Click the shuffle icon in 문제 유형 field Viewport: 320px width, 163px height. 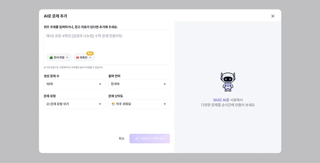(48, 104)
